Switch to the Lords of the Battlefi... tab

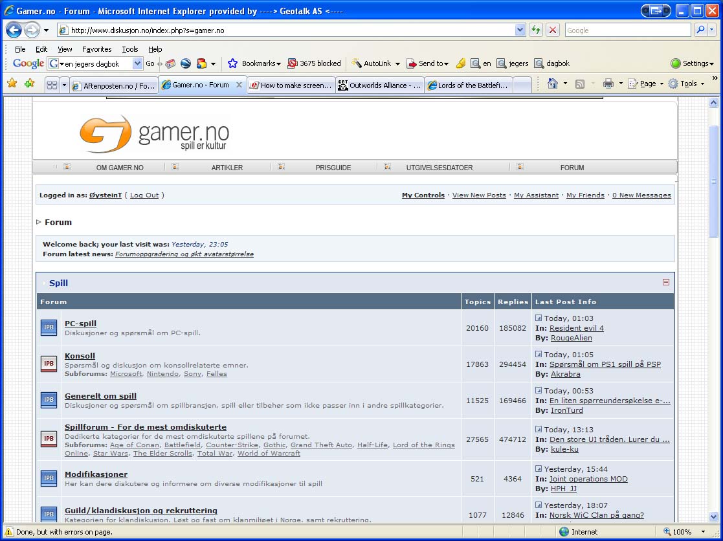pyautogui.click(x=468, y=85)
